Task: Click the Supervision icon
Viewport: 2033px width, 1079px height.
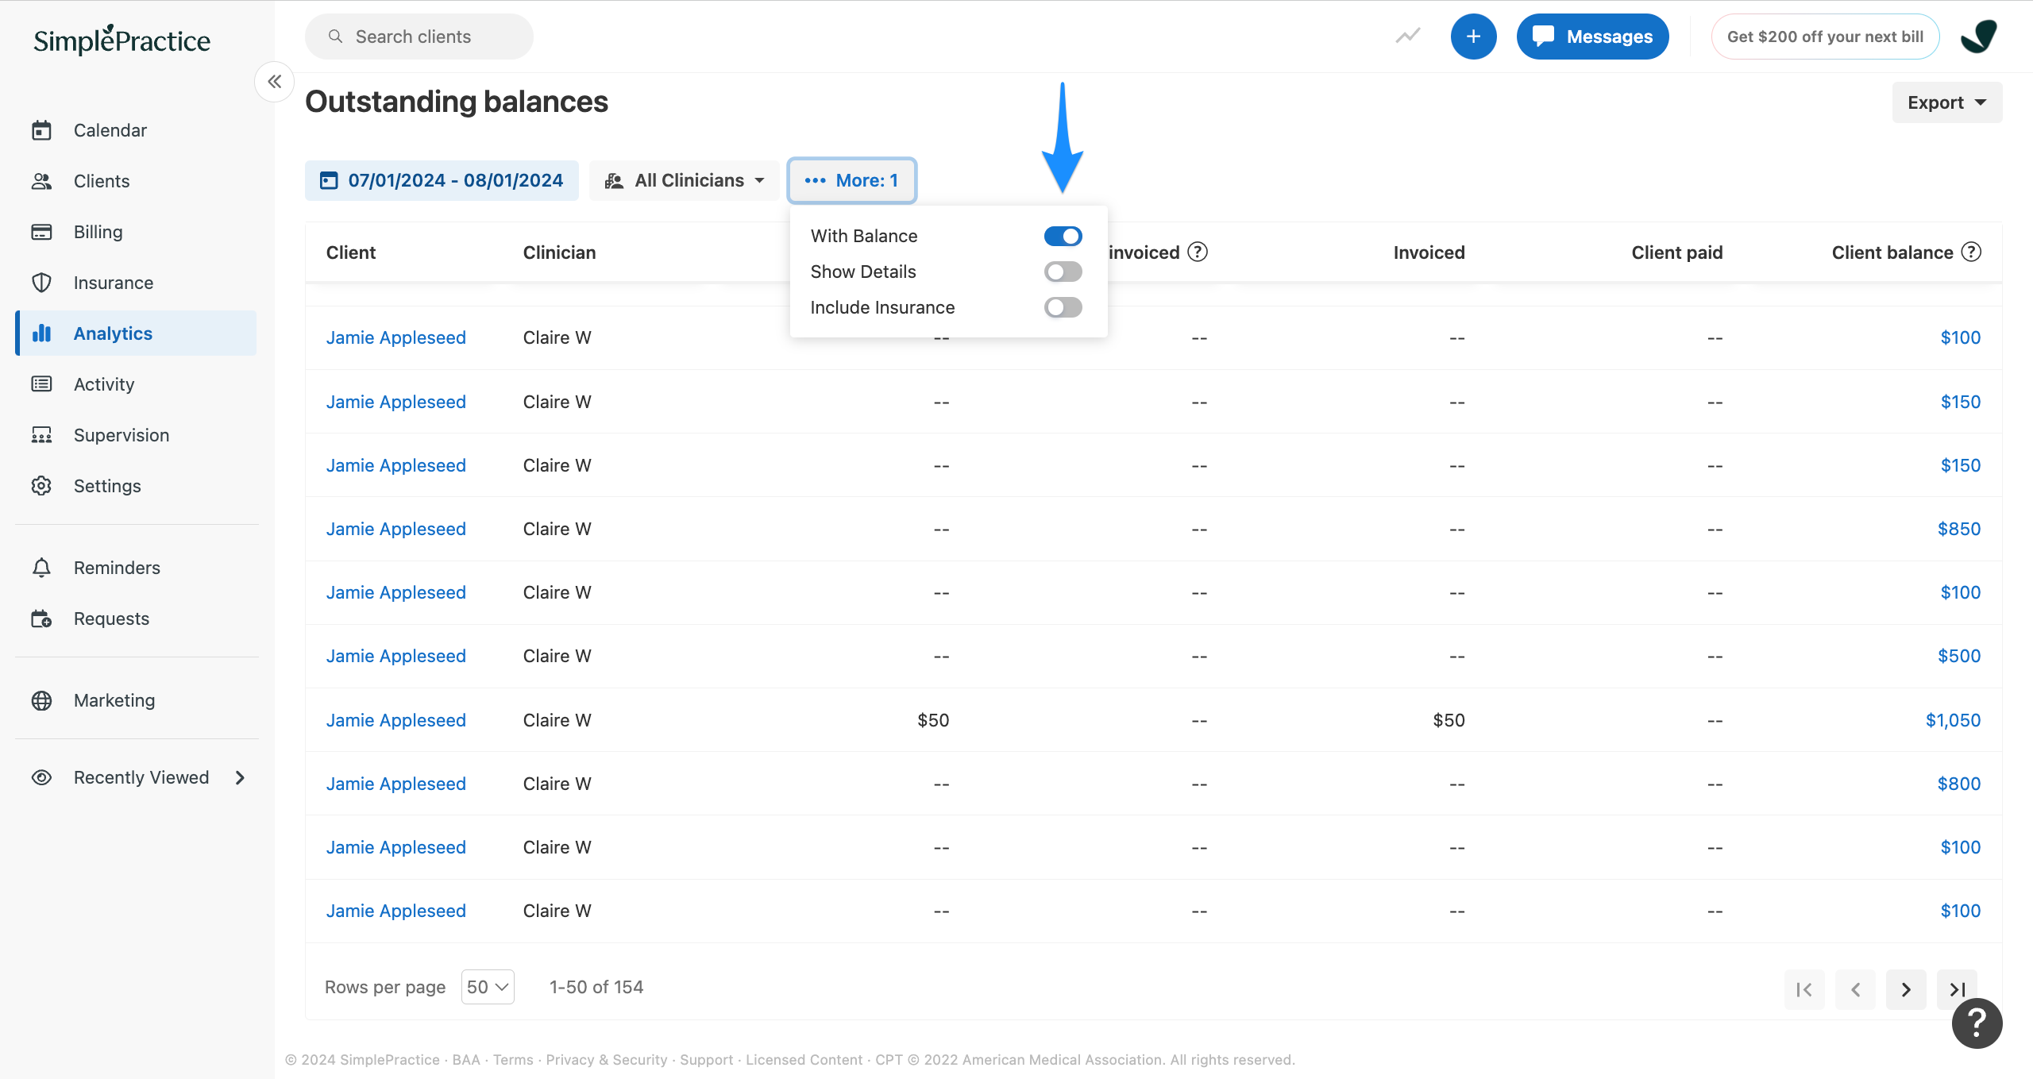Action: coord(41,435)
